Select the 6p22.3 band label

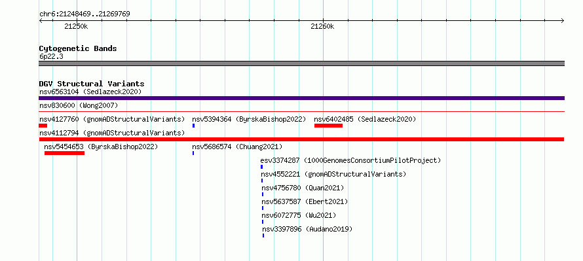[51, 57]
